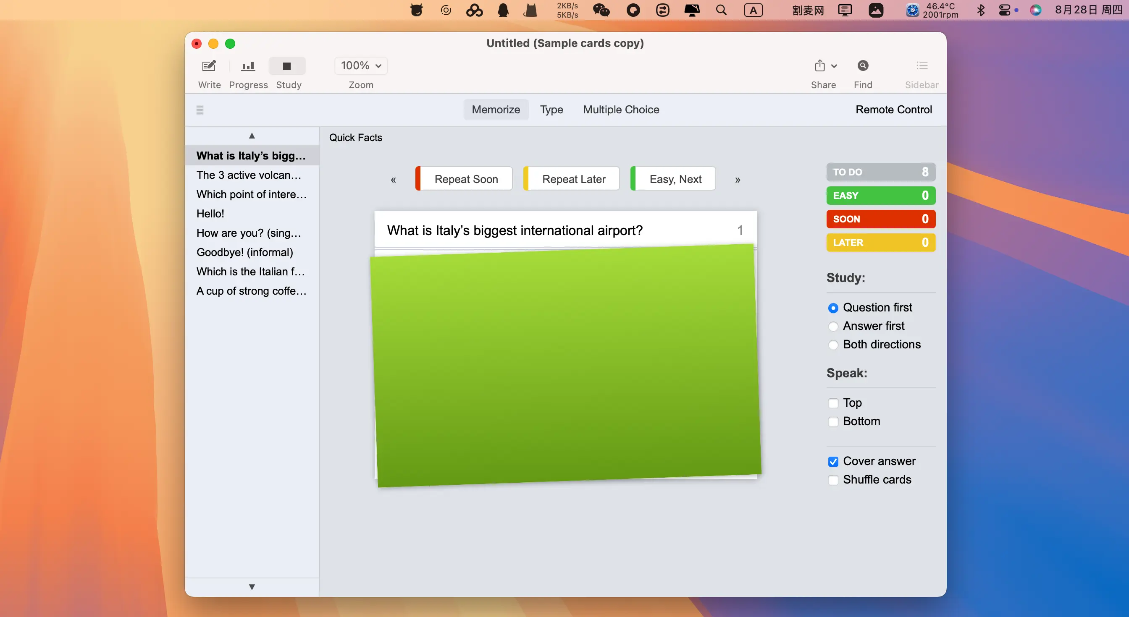The height and width of the screenshot is (617, 1129).
Task: Switch to Multiple Choice tab
Action: coord(621,110)
